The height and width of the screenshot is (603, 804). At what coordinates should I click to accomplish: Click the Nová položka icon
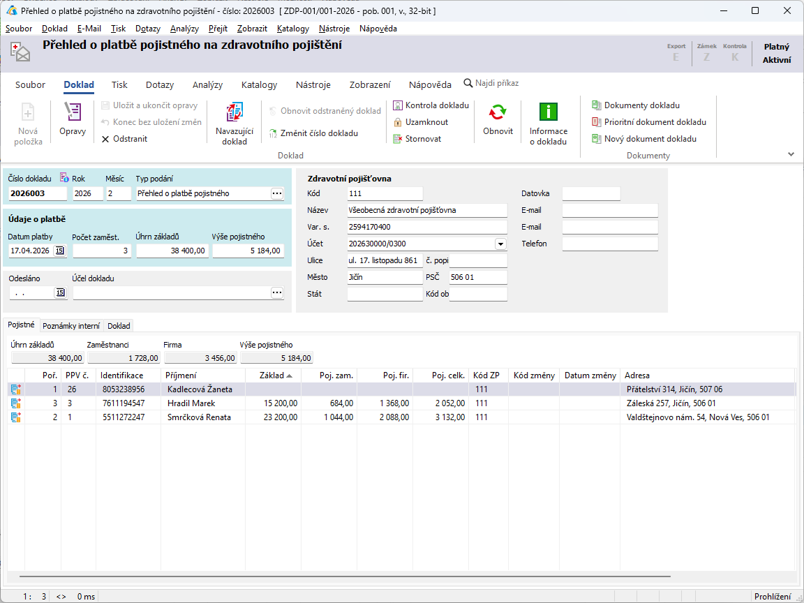(27, 112)
